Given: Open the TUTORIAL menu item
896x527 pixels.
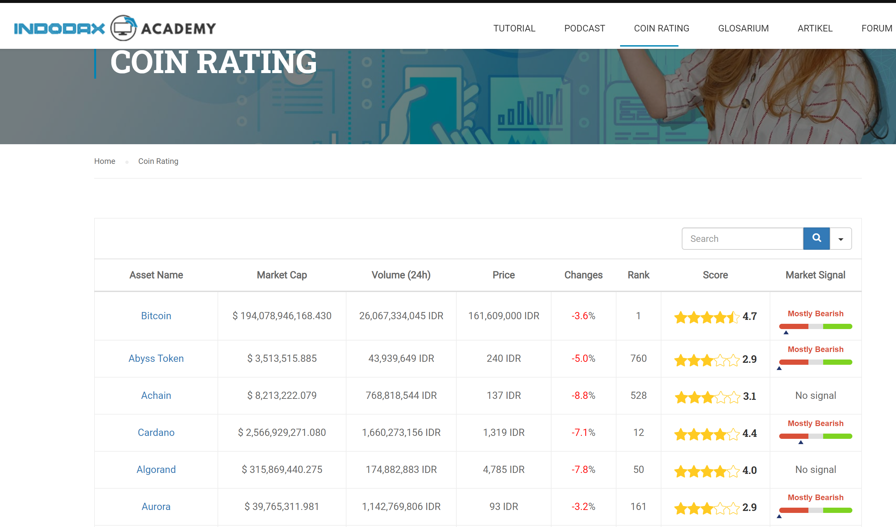Looking at the screenshot, I should coord(514,29).
